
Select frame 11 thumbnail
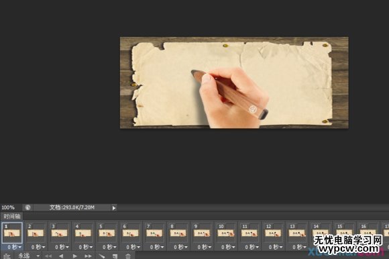pos(249,233)
